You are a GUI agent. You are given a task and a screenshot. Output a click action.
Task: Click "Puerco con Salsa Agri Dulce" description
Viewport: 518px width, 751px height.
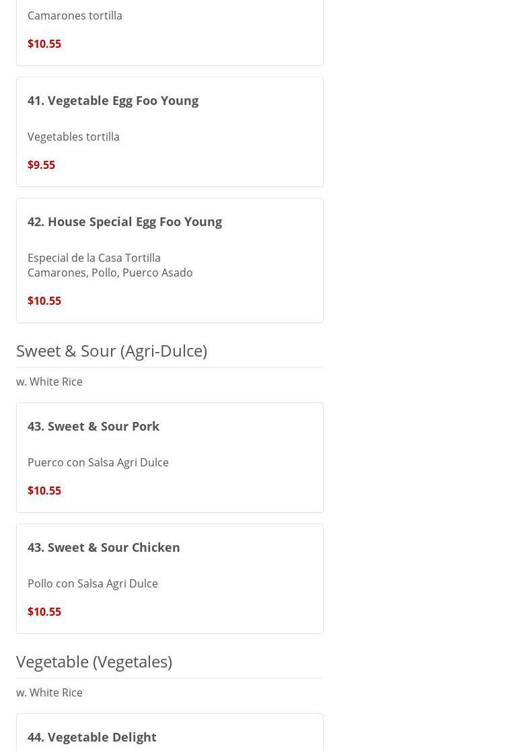[98, 462]
